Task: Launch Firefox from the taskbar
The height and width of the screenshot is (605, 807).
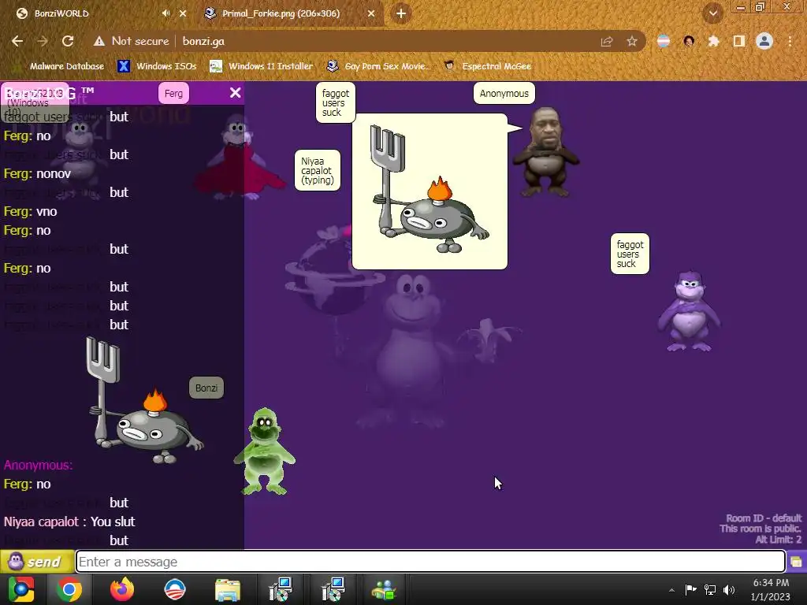Action: click(122, 589)
